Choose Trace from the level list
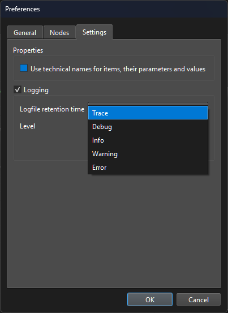Screen dimensions: 228x313 coord(148,113)
